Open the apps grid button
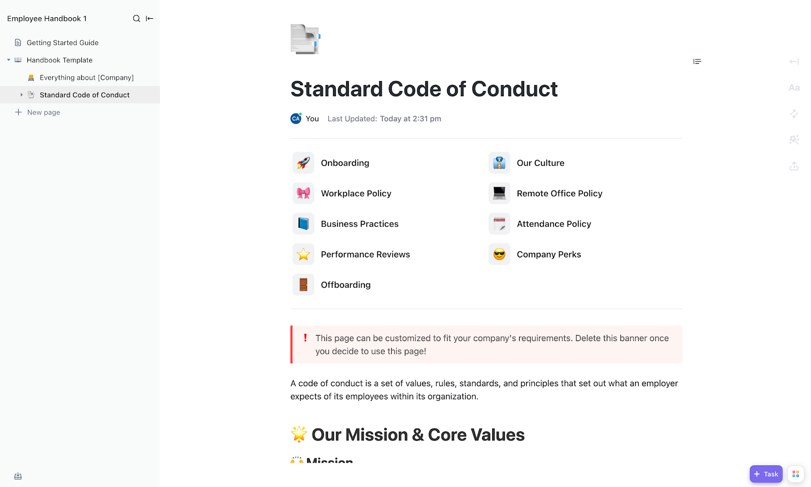Viewport: 811px width, 487px height. click(x=795, y=474)
